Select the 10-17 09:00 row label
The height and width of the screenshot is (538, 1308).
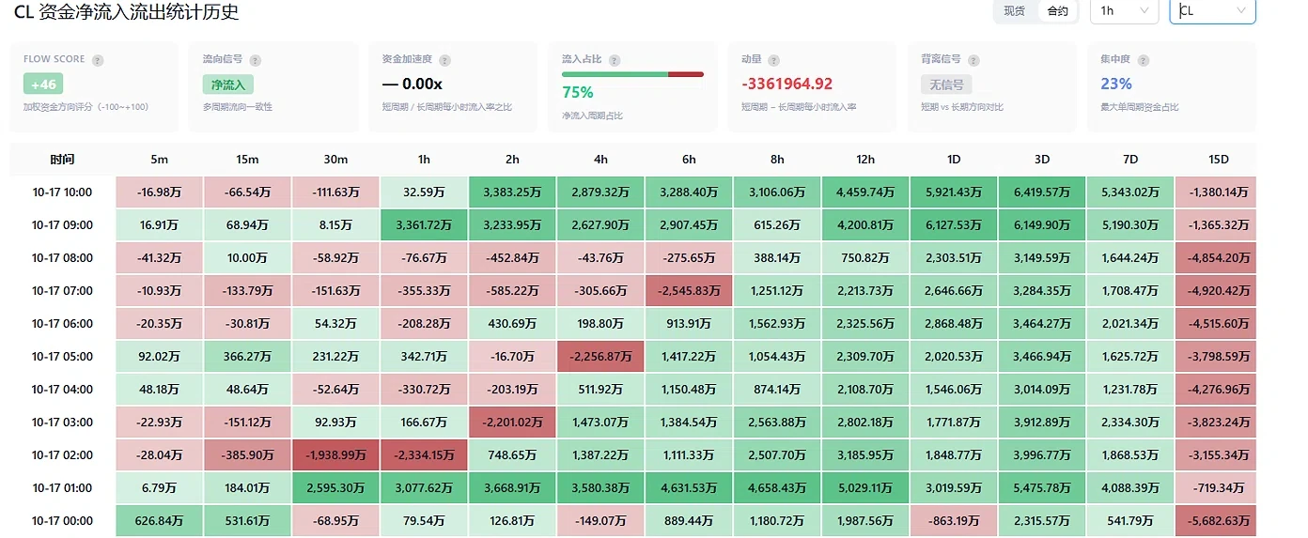click(62, 225)
